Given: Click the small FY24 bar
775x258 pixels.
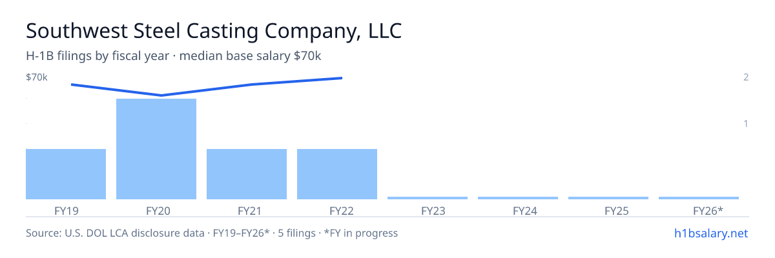Looking at the screenshot, I should 518,198.
